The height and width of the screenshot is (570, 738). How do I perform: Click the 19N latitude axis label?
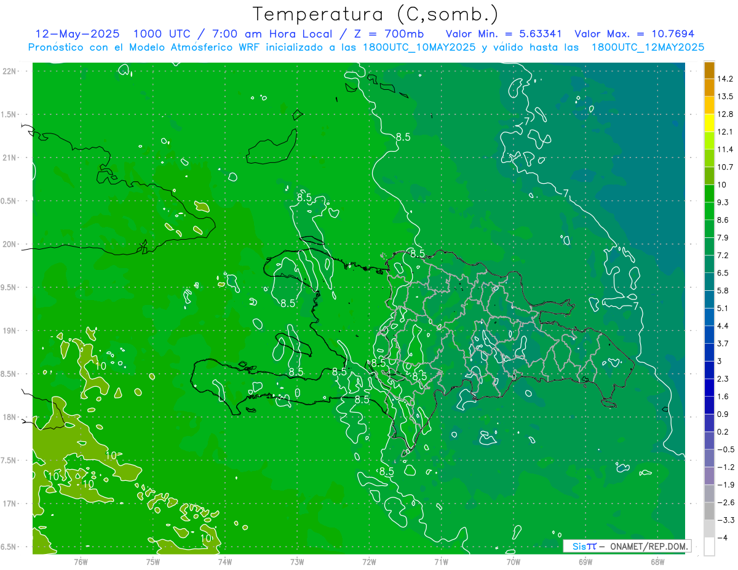[10, 331]
